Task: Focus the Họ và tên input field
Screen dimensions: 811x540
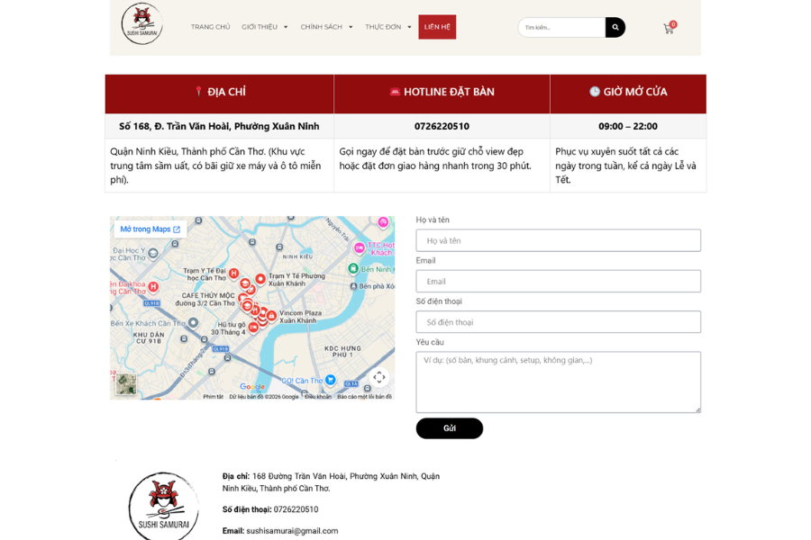Action: coord(558,240)
